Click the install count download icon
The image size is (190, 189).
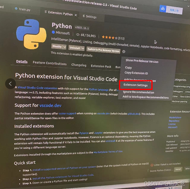[x=78, y=35]
